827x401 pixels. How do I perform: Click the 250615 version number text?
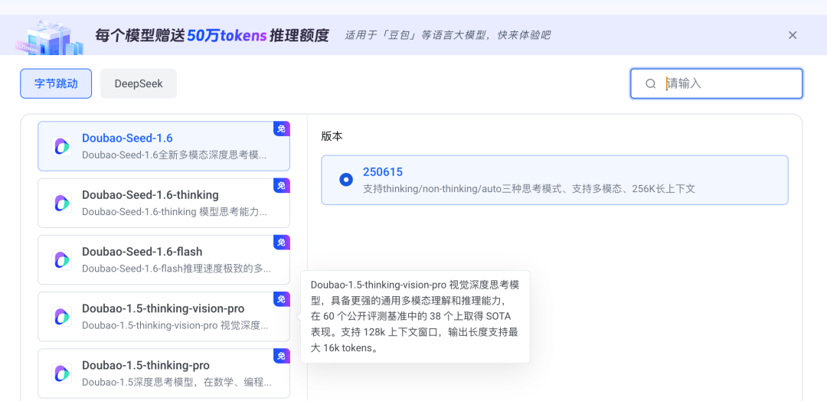tap(382, 171)
